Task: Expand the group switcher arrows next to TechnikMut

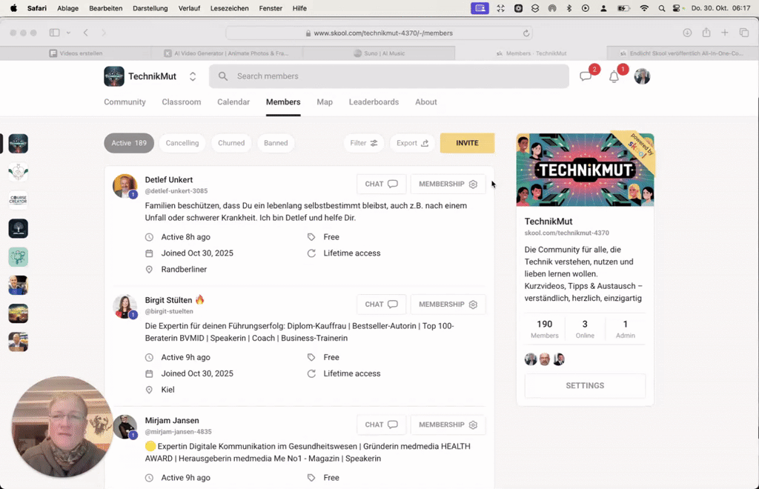Action: 193,76
